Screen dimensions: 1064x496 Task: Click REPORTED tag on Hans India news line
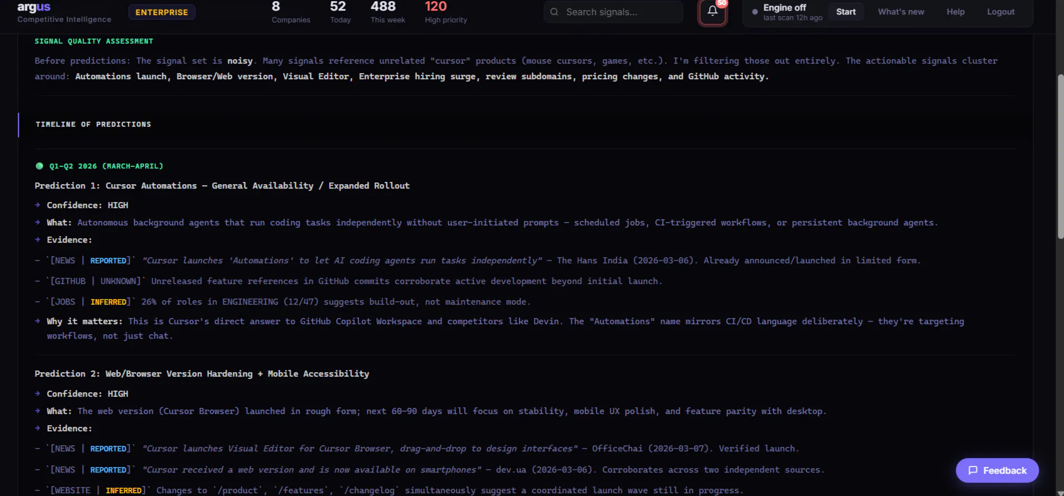click(108, 261)
